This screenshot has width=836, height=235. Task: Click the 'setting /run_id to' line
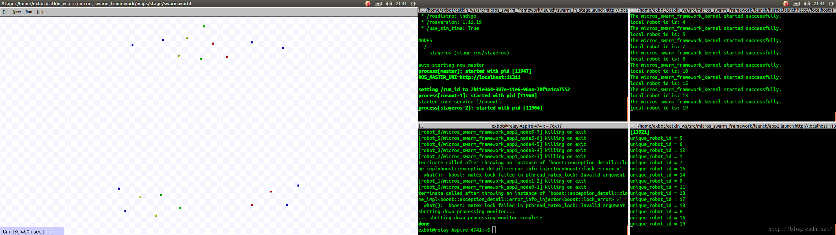[494, 90]
